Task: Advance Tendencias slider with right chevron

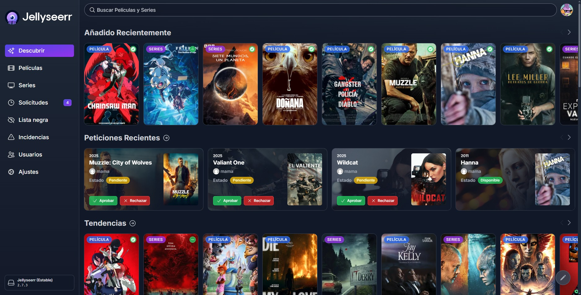Action: coord(569,223)
